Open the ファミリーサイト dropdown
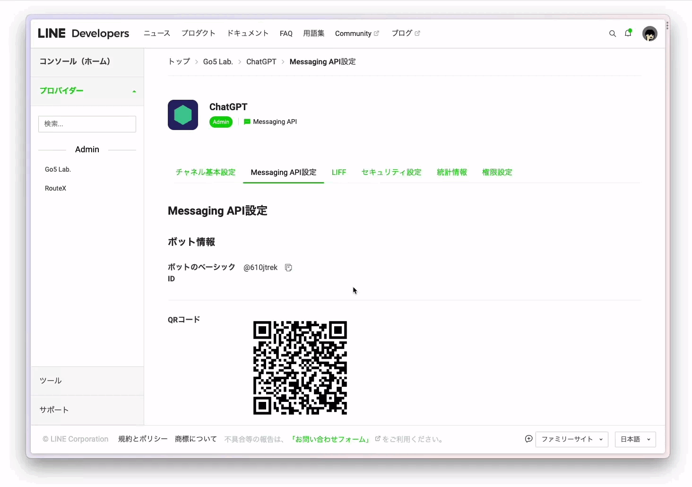The height and width of the screenshot is (487, 692). pos(572,439)
